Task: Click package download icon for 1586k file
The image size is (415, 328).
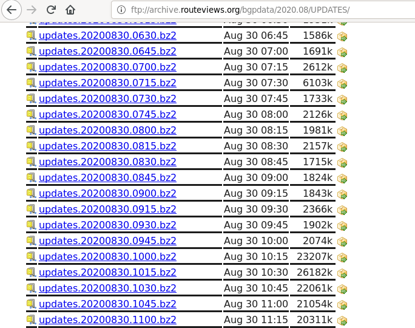Action: [342, 36]
